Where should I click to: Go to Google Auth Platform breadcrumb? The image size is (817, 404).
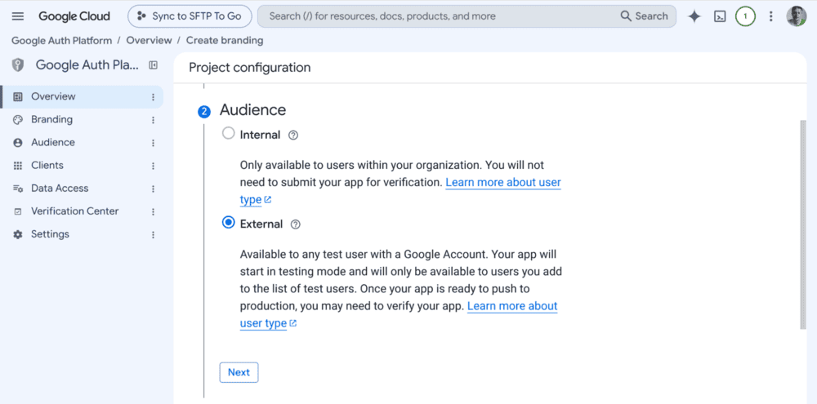[x=61, y=40]
